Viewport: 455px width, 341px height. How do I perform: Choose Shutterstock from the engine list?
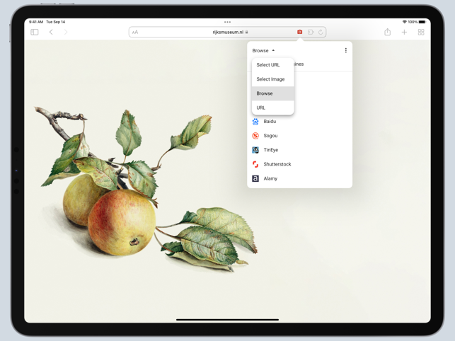[x=277, y=164]
